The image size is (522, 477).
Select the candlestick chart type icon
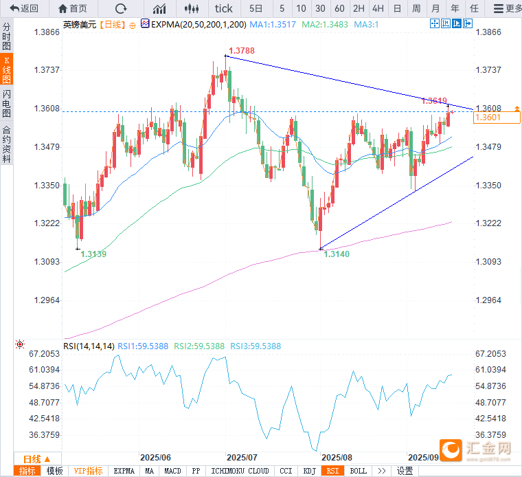[192, 9]
